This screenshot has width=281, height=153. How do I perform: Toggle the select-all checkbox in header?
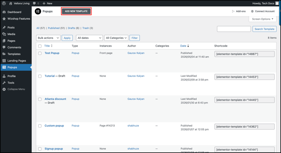click(40, 46)
